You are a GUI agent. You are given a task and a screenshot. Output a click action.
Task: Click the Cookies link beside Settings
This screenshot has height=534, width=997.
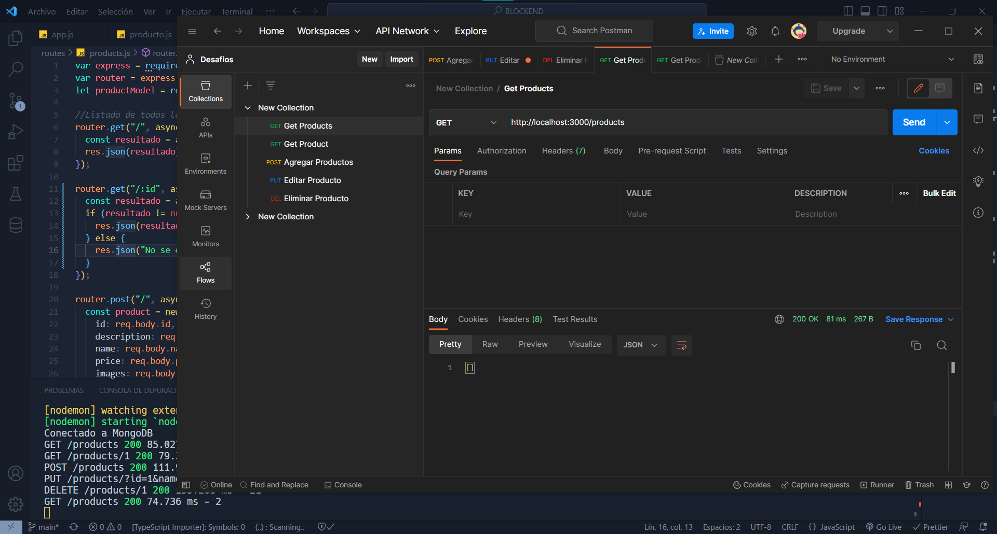point(934,151)
